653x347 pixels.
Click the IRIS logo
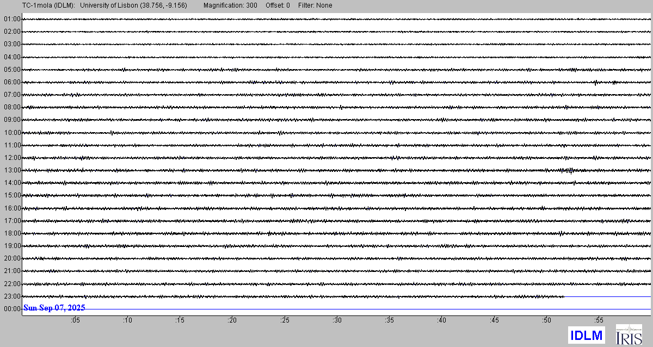pos(629,334)
